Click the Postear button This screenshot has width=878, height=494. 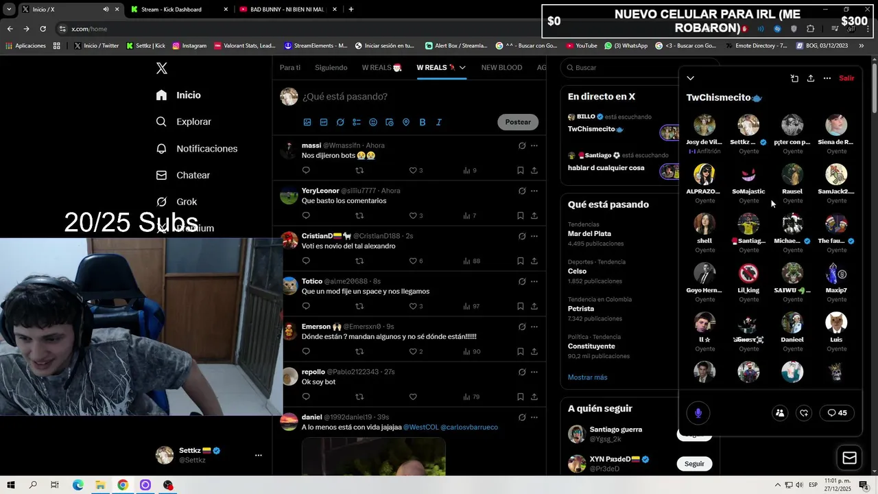(x=518, y=122)
